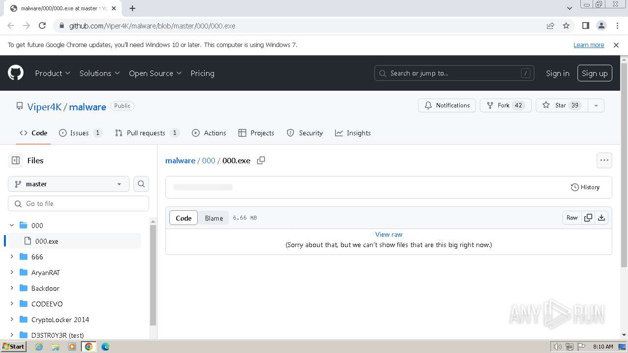This screenshot has height=353, width=628.
Task: Expand Solutions navigation dropdown
Action: point(100,73)
